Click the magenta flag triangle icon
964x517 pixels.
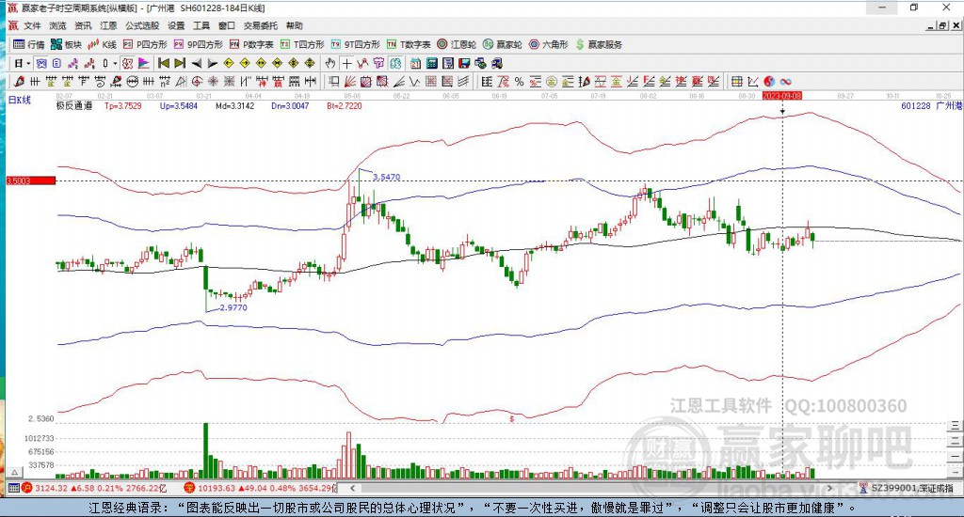point(144,63)
